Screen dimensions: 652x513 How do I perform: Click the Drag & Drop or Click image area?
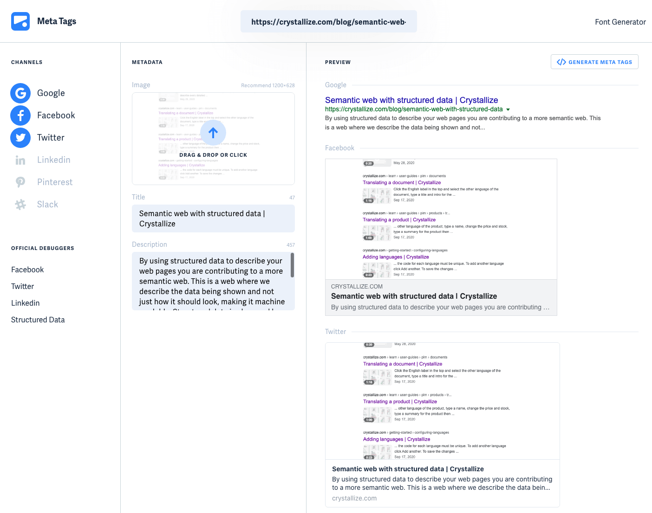213,139
